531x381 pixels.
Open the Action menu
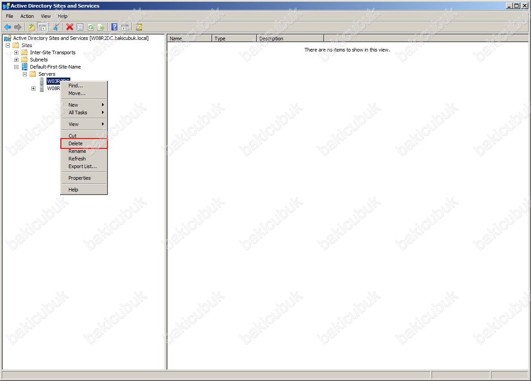[27, 16]
